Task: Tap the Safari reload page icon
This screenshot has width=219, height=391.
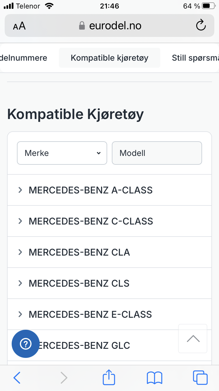Action: click(x=201, y=25)
